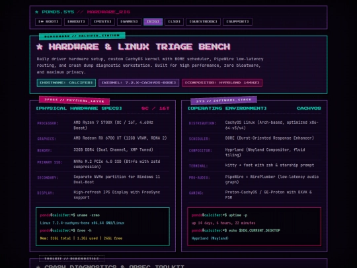Click the 'Separate NVMe partition for Windows 11' value
This screenshot has height=268, width=357.
click(116, 179)
